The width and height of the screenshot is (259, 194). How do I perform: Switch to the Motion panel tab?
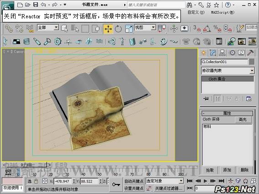click(233, 53)
